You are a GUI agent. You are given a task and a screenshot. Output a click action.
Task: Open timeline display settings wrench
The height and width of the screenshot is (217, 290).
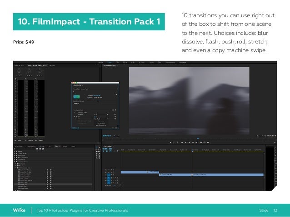(x=117, y=151)
